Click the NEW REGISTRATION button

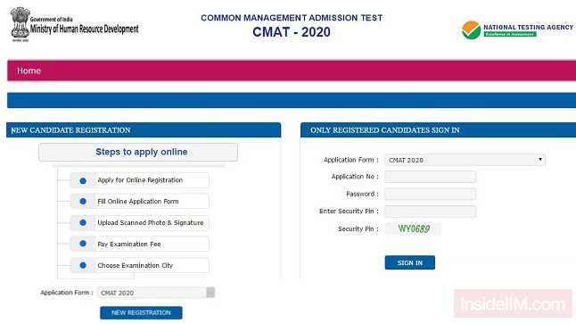coord(141,312)
